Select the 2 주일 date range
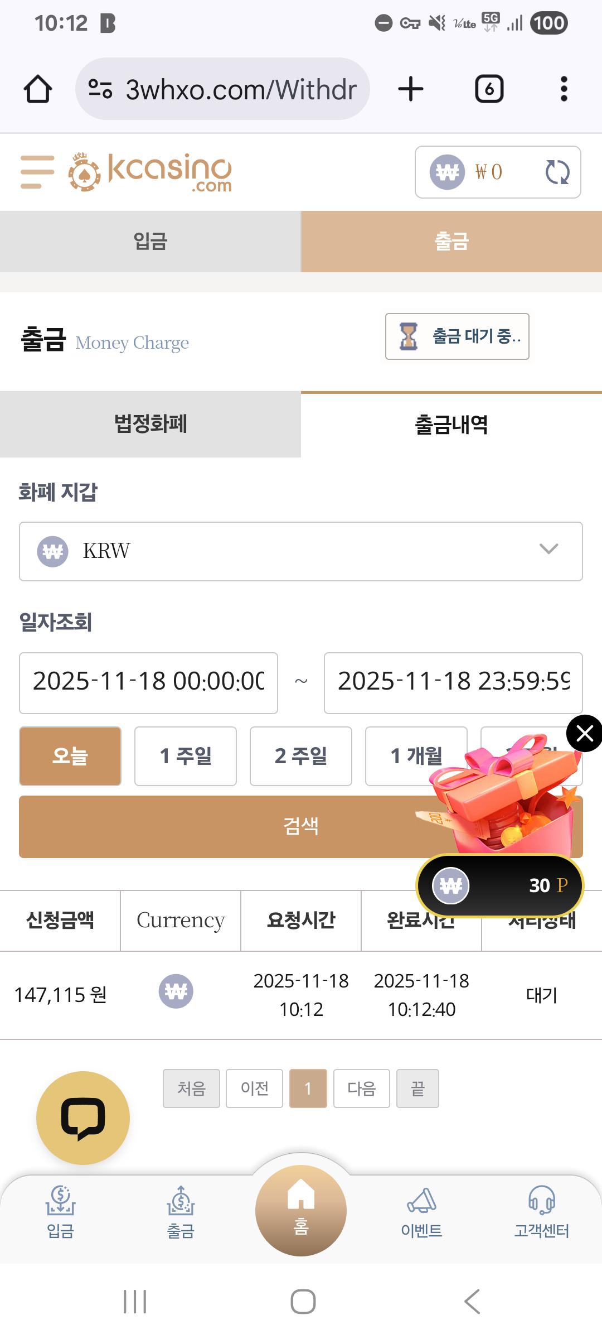This screenshot has width=602, height=1339. (x=301, y=756)
